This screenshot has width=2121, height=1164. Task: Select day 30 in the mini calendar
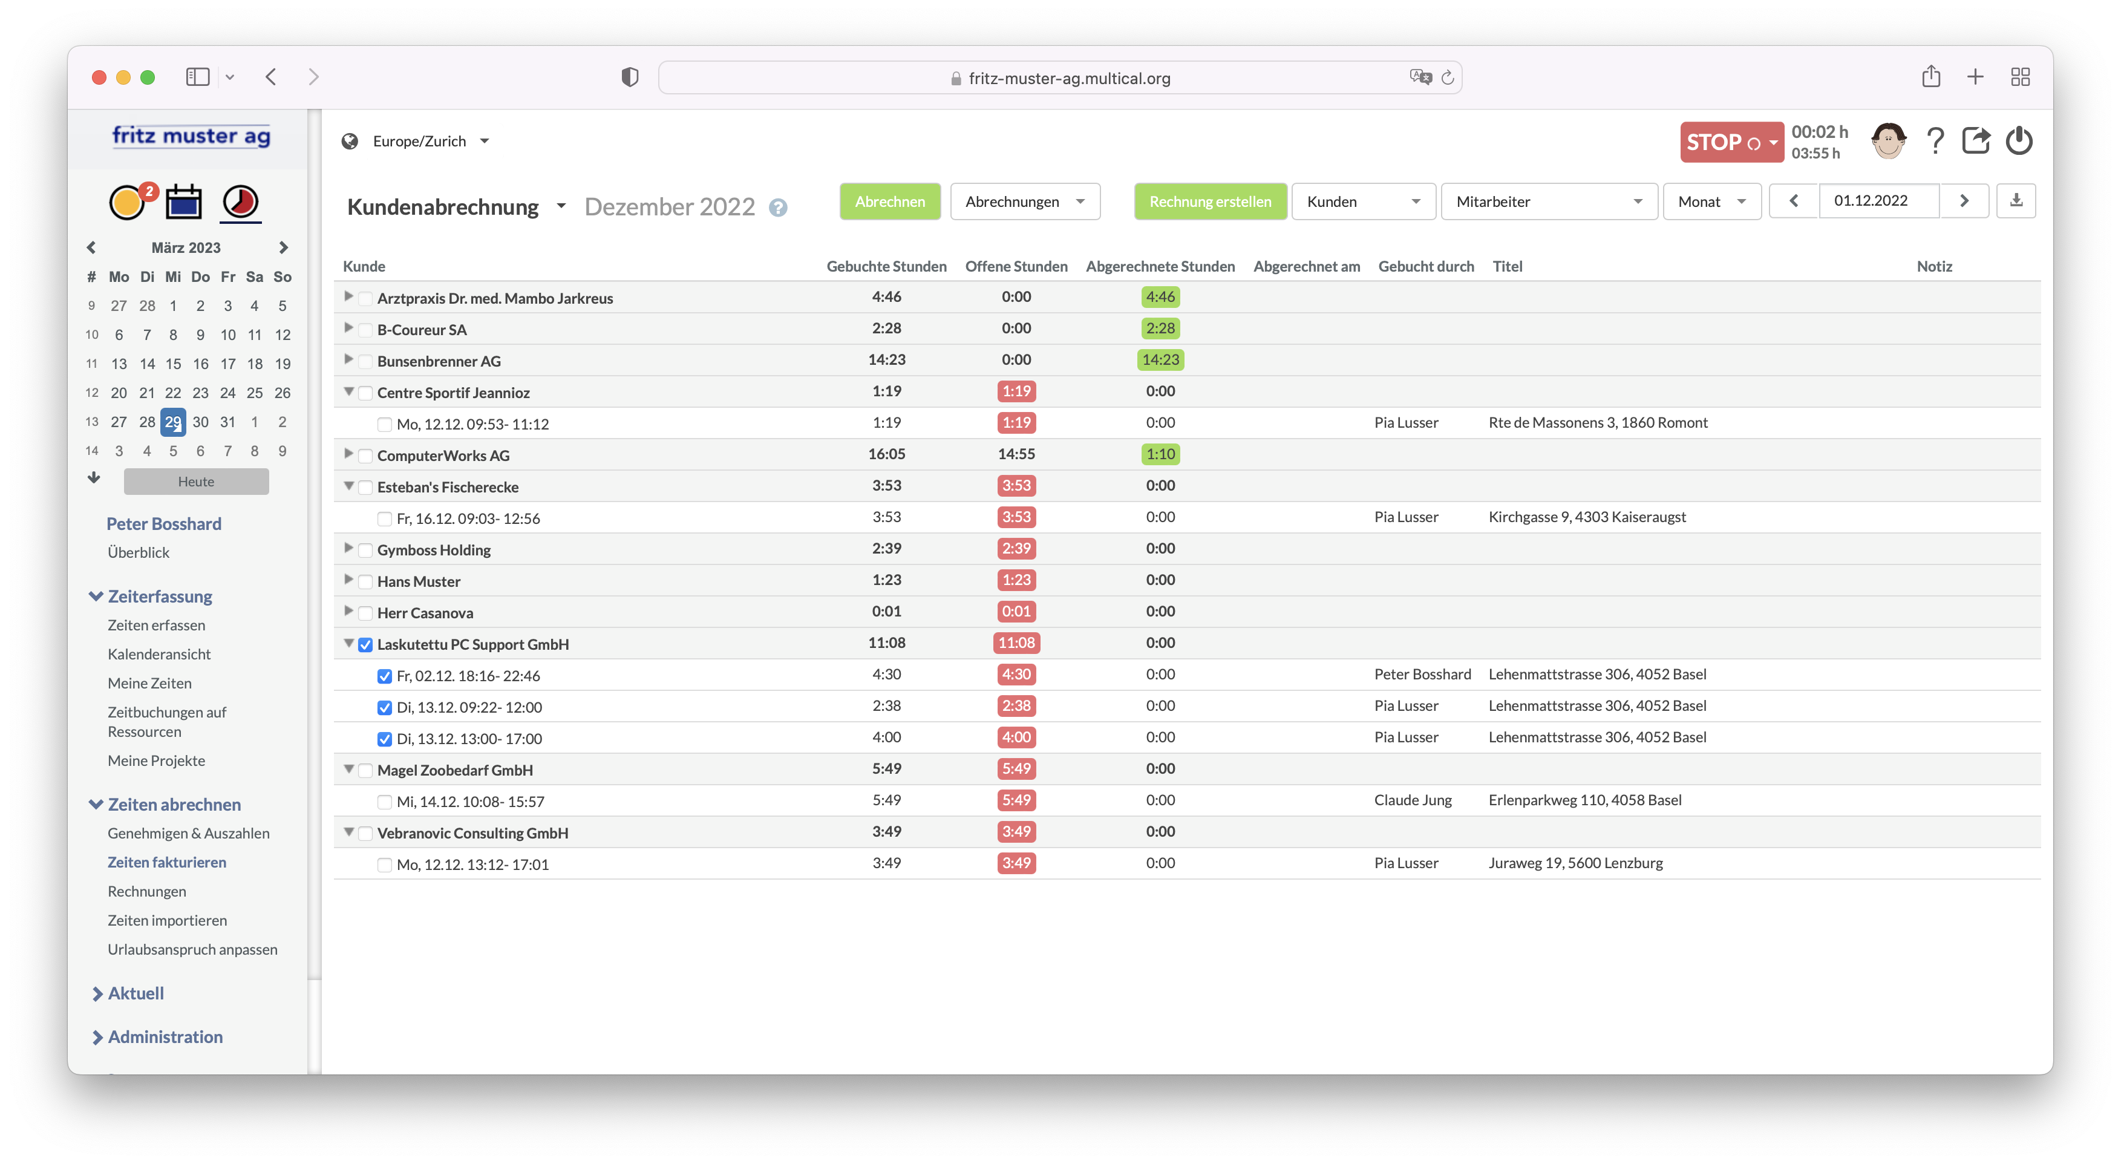point(200,422)
